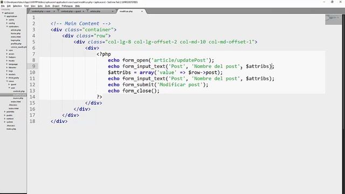Expand the cache folder arrow

[7, 19]
